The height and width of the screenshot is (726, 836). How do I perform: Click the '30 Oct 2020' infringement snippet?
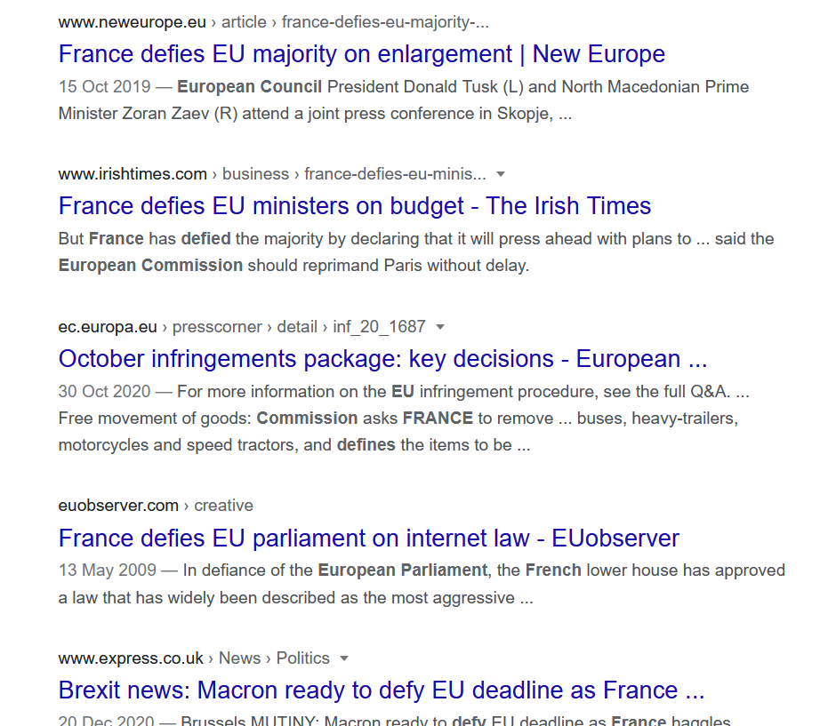(x=105, y=392)
